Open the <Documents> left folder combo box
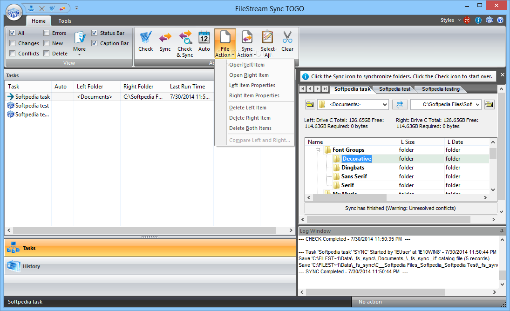This screenshot has width=510, height=311. [x=353, y=104]
